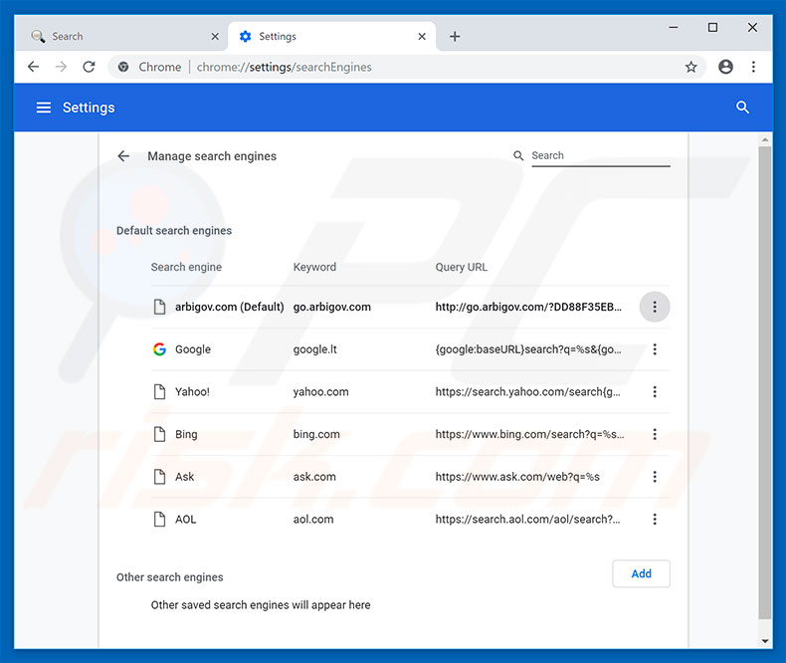786x663 pixels.
Task: Close the Search tab
Action: [215, 36]
